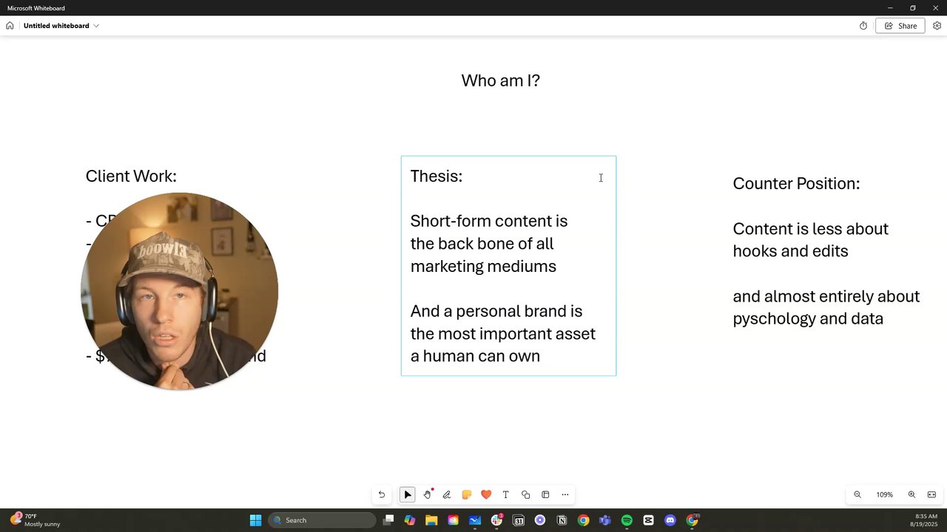Open Microsoft Teams from taskbar
The image size is (947, 532).
(605, 520)
